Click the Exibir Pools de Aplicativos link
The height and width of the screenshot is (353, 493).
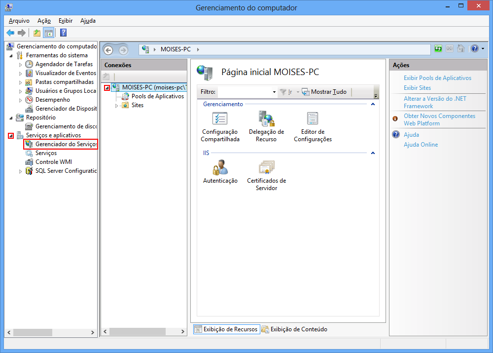(437, 78)
